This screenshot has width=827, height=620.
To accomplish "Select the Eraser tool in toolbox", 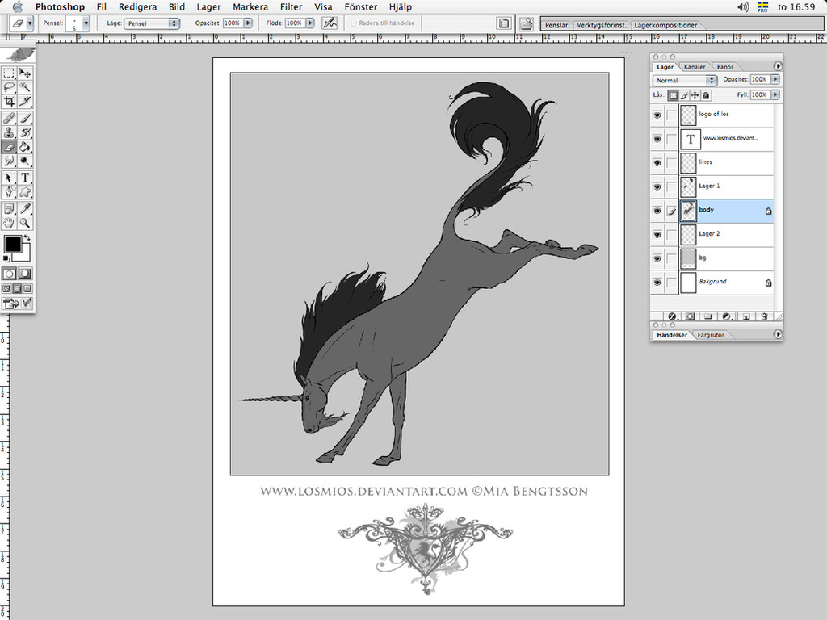I will 9,147.
